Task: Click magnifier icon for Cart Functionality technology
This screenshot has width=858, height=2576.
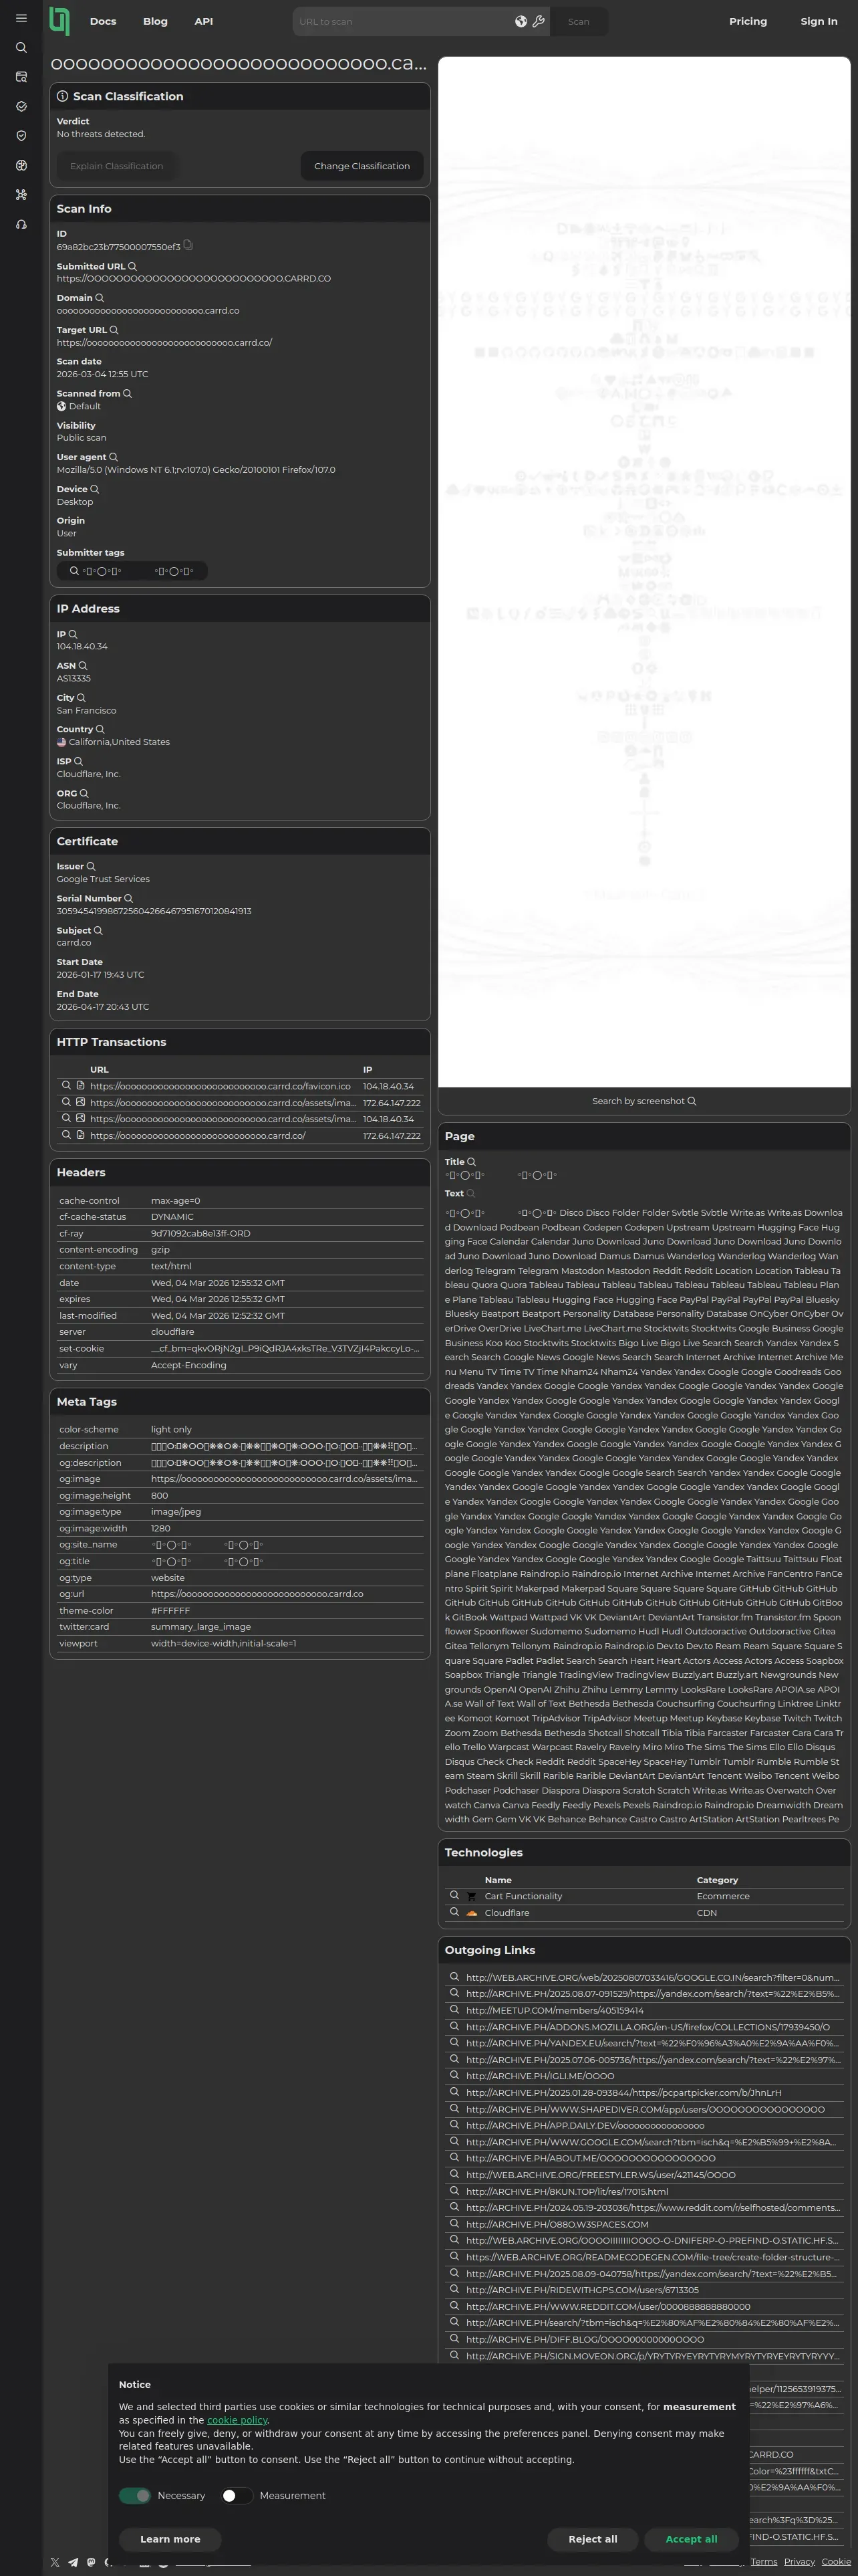Action: coord(454,1895)
